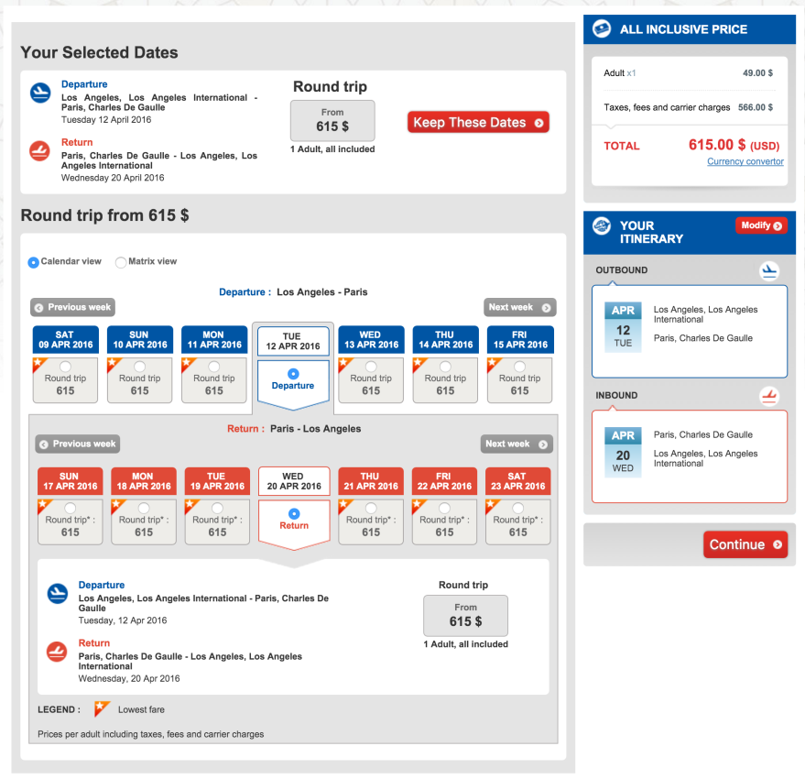Screen dimensions: 805x779
Task: Click the Inbound plane landing icon
Action: pyautogui.click(x=769, y=396)
